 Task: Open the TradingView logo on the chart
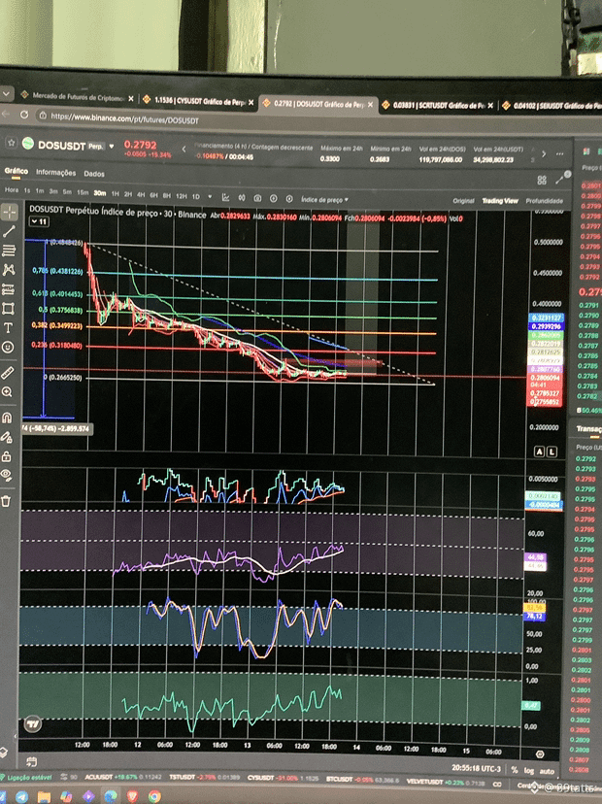pyautogui.click(x=33, y=724)
